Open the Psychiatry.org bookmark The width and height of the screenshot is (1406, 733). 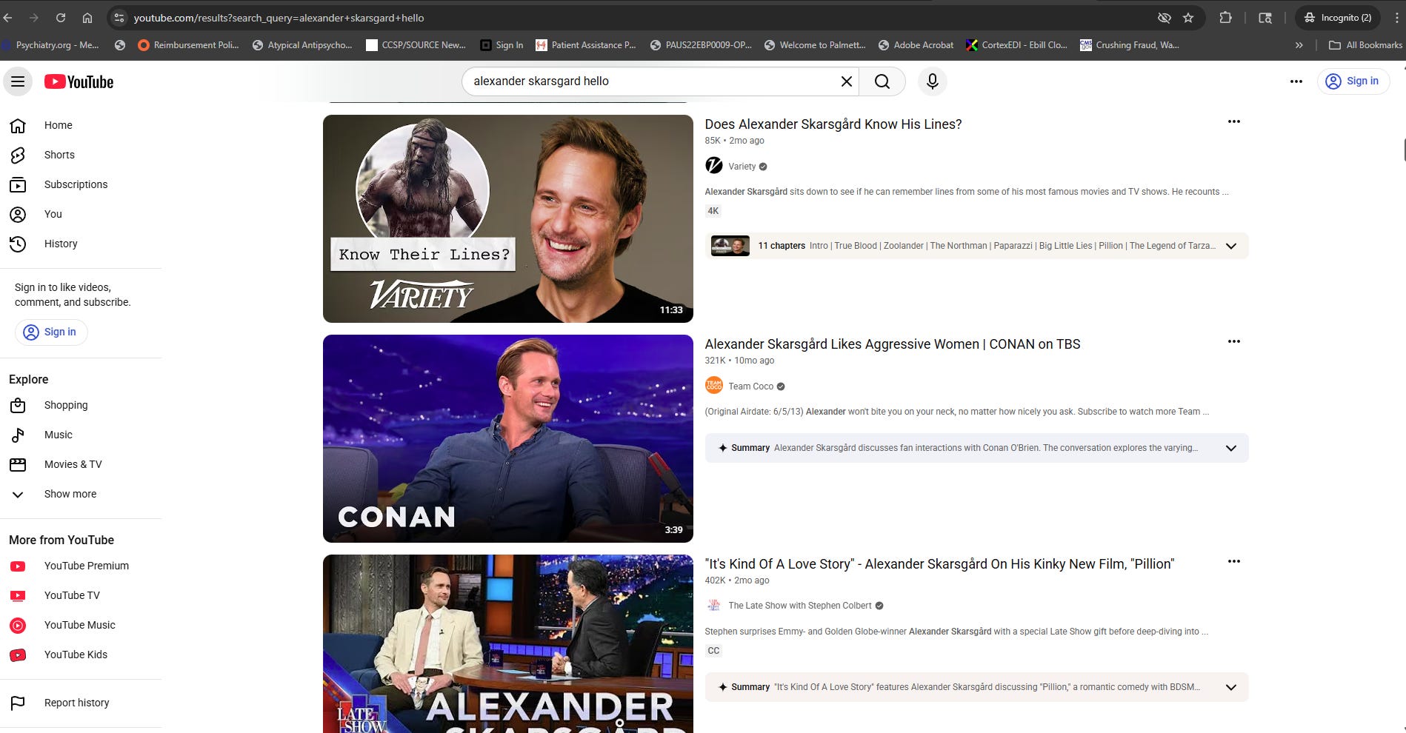pyautogui.click(x=51, y=45)
